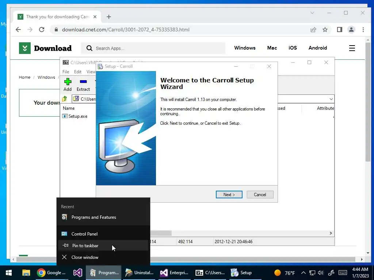Click the Extract icon in 7-Zip
The image size is (374, 280).
(83, 85)
